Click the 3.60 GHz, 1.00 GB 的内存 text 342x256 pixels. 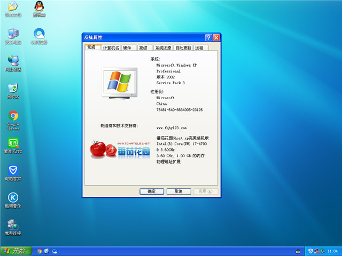tap(181, 156)
